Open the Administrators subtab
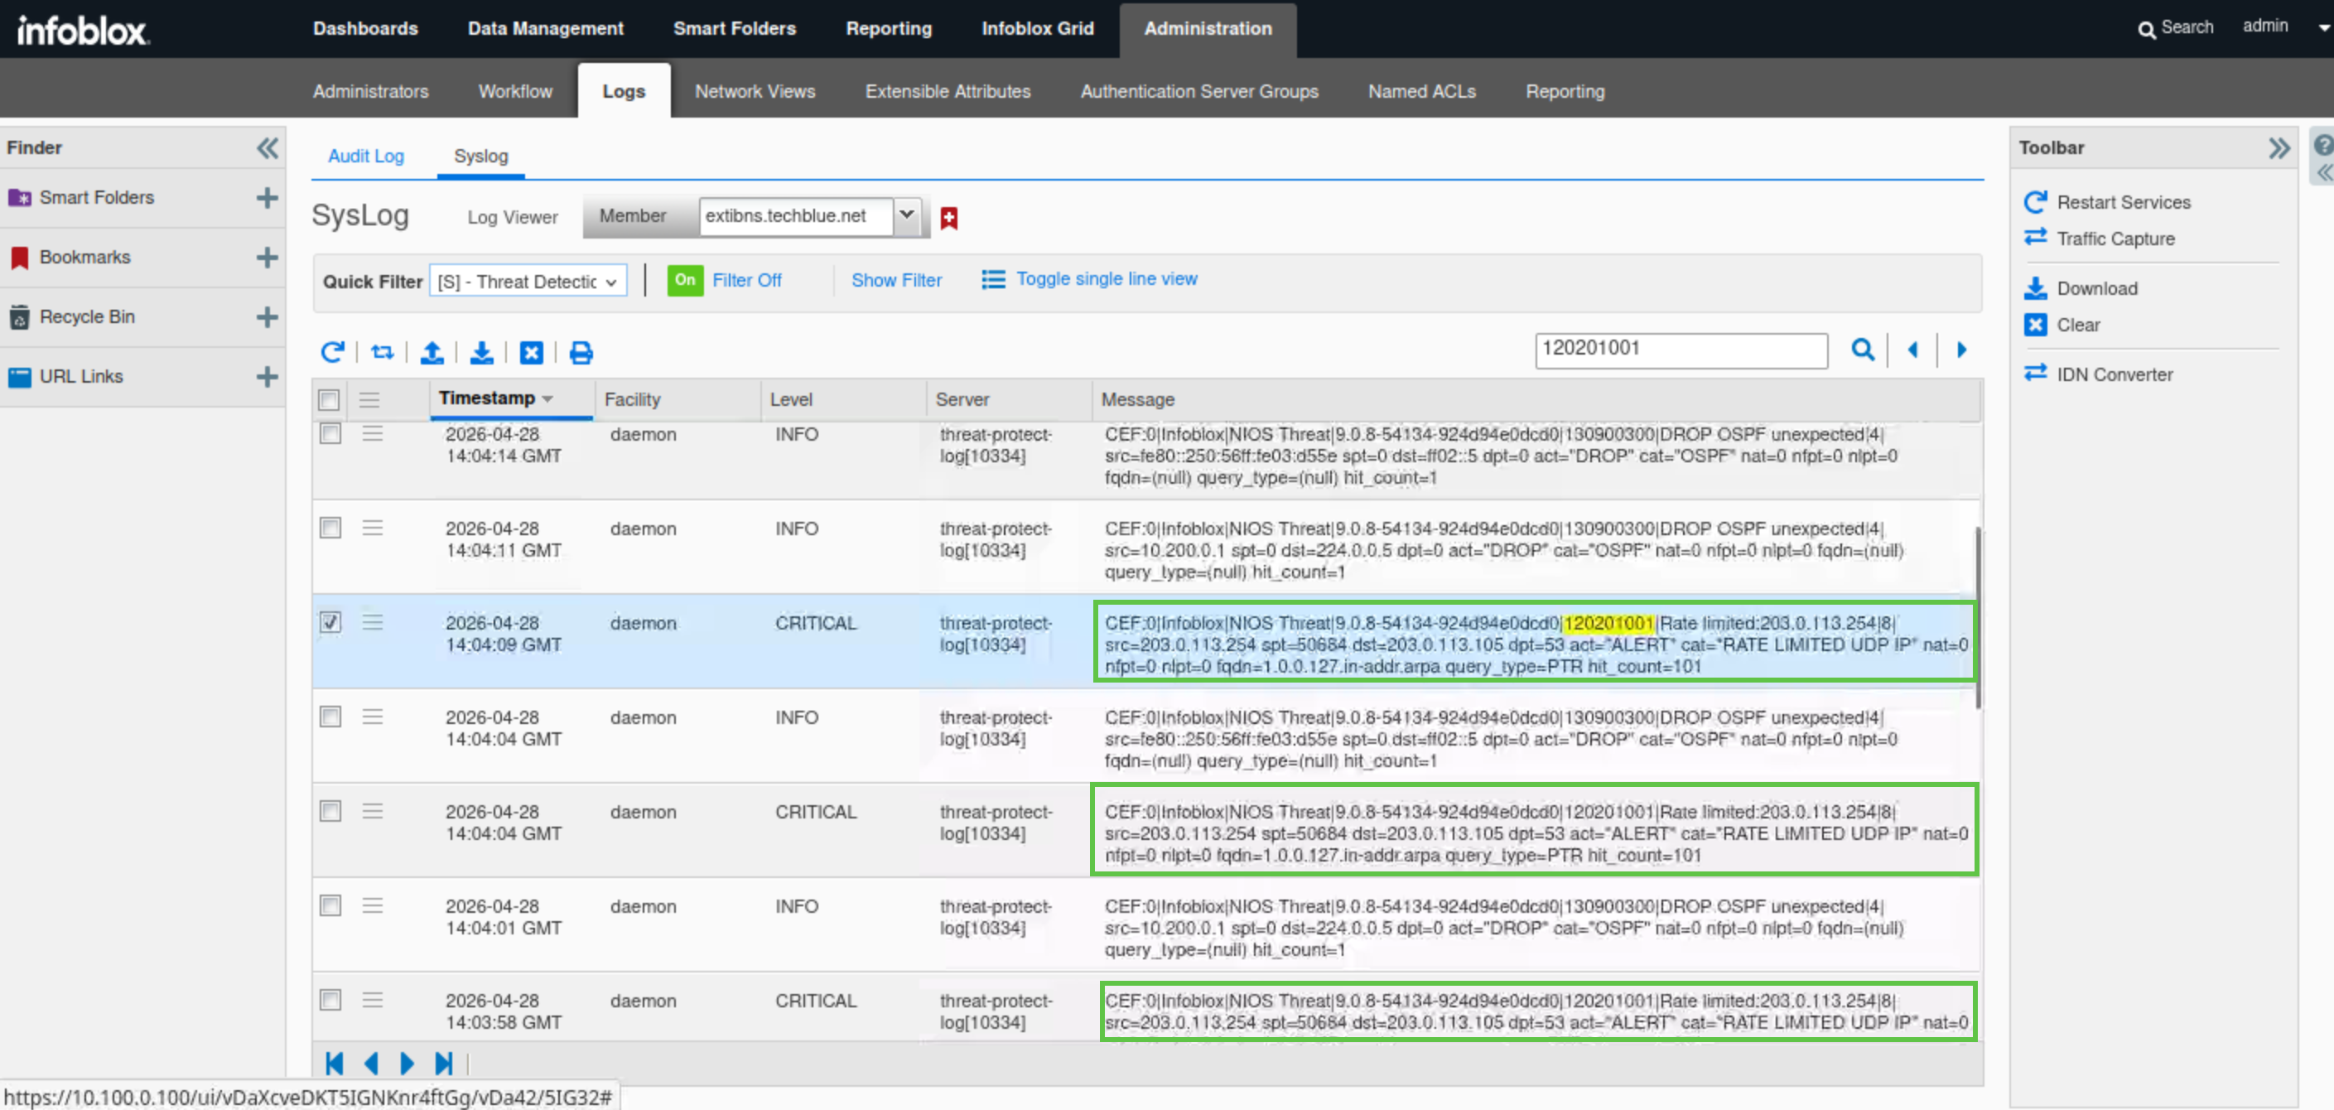This screenshot has height=1110, width=2334. (x=370, y=91)
